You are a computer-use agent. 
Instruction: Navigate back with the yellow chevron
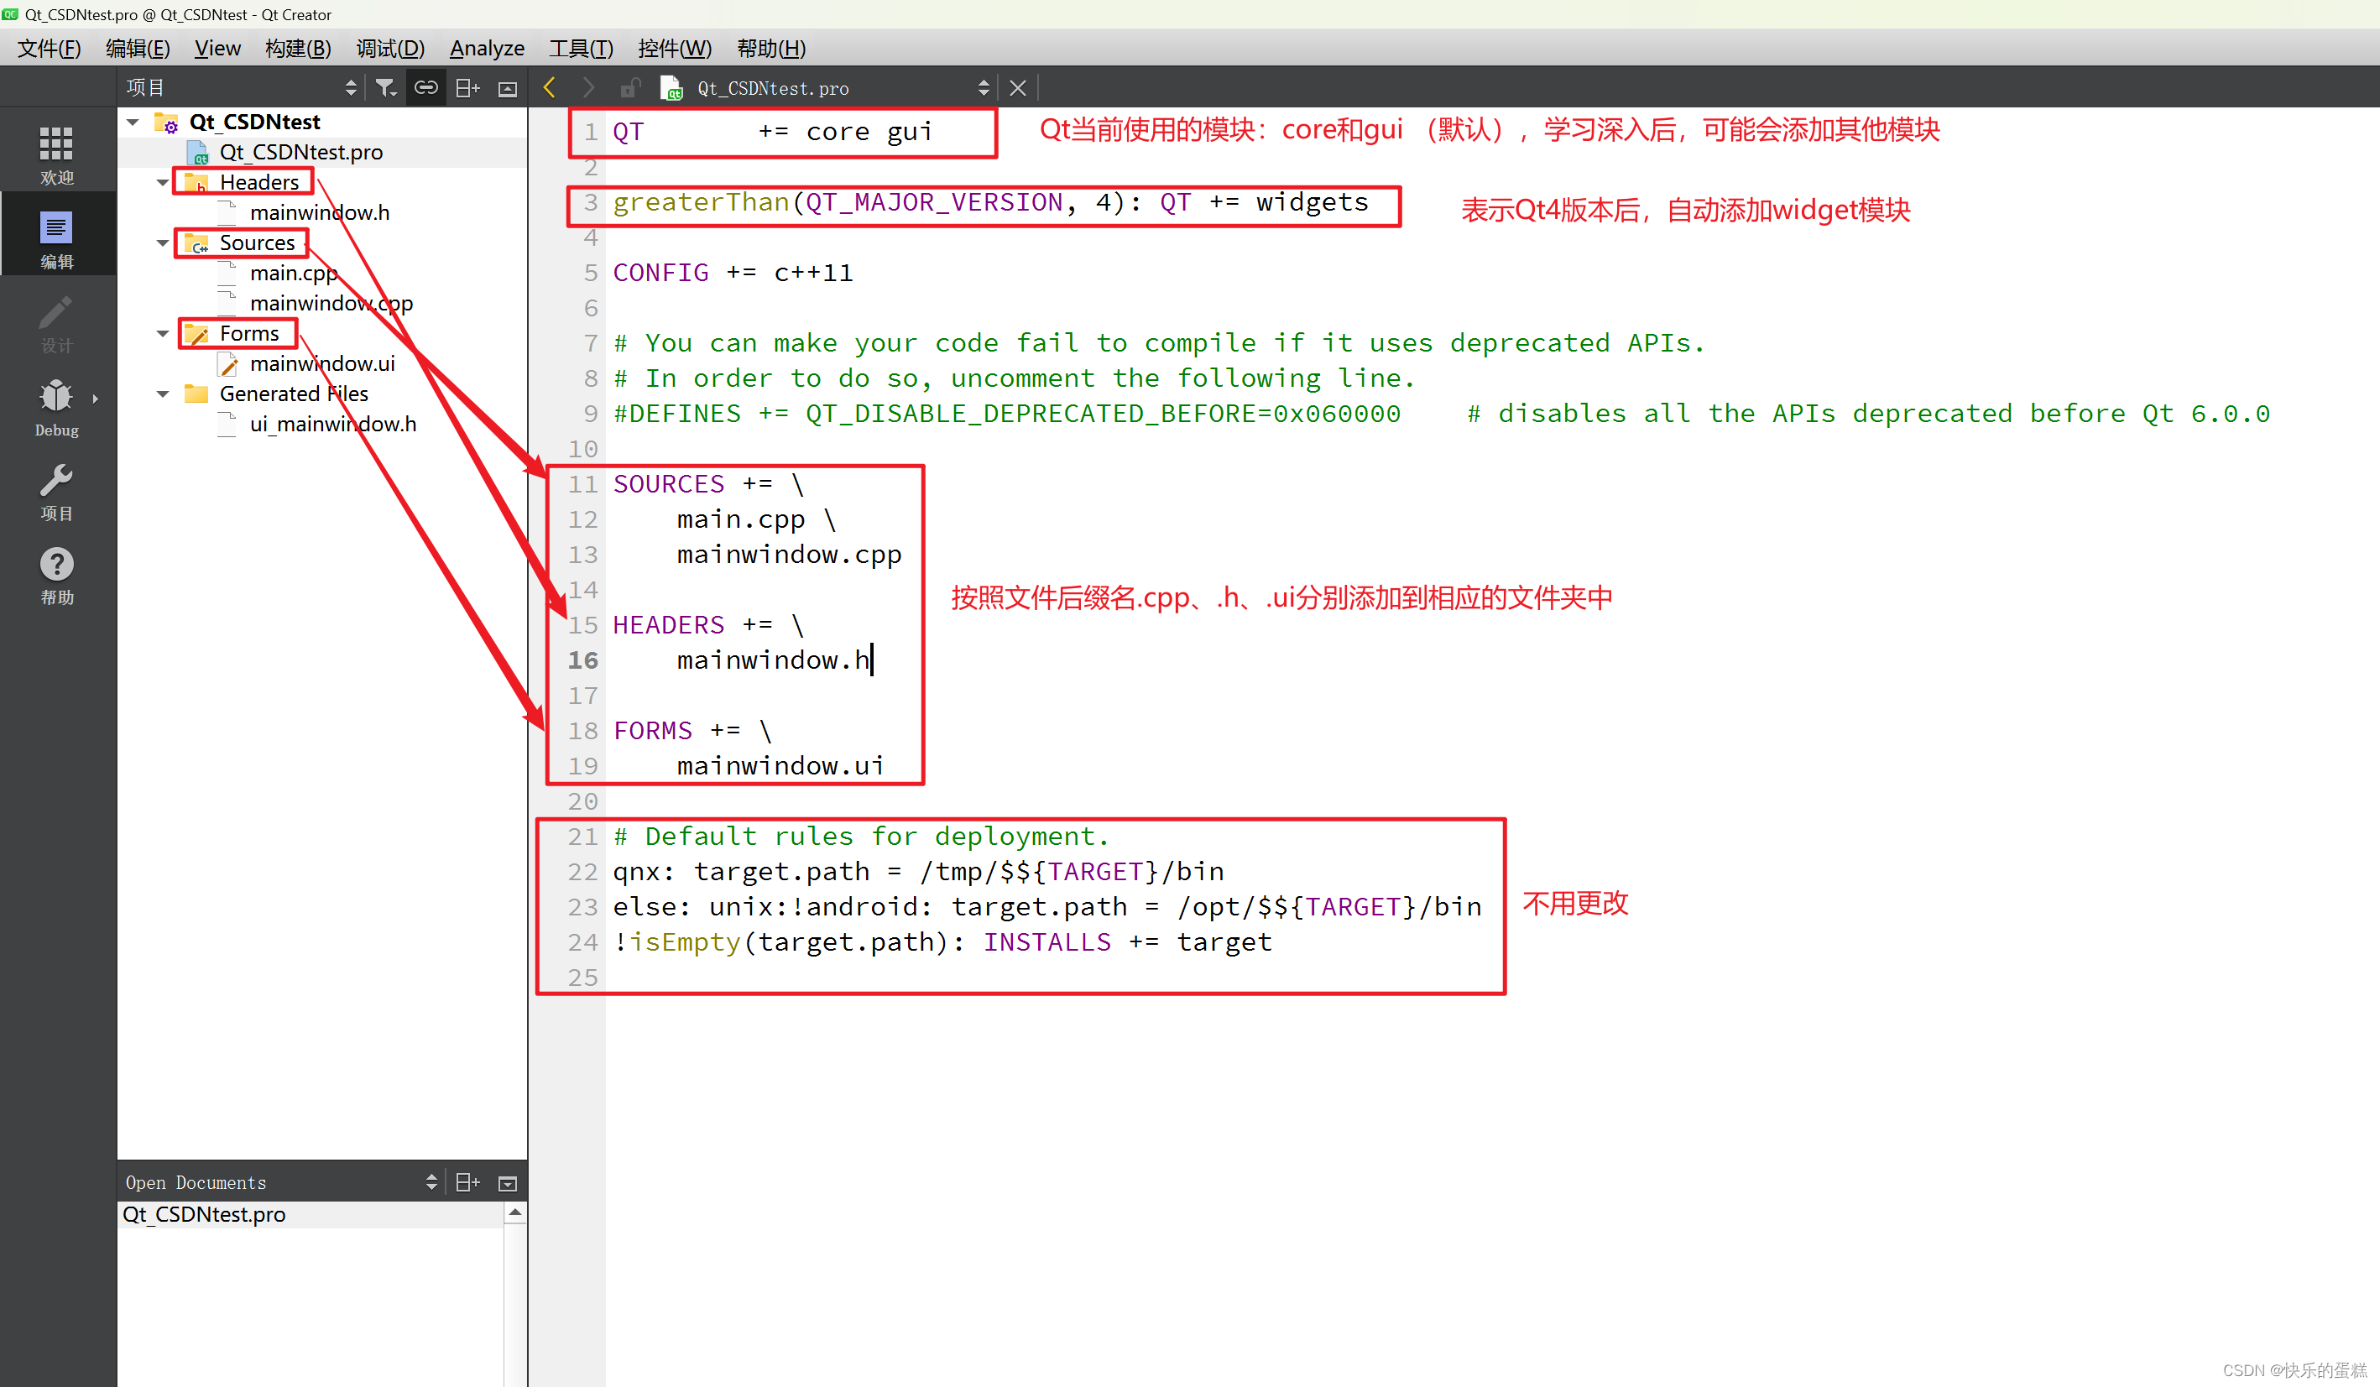550,87
